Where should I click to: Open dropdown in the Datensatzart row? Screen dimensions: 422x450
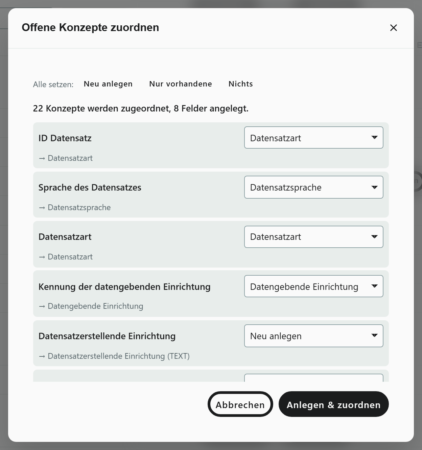pyautogui.click(x=313, y=237)
